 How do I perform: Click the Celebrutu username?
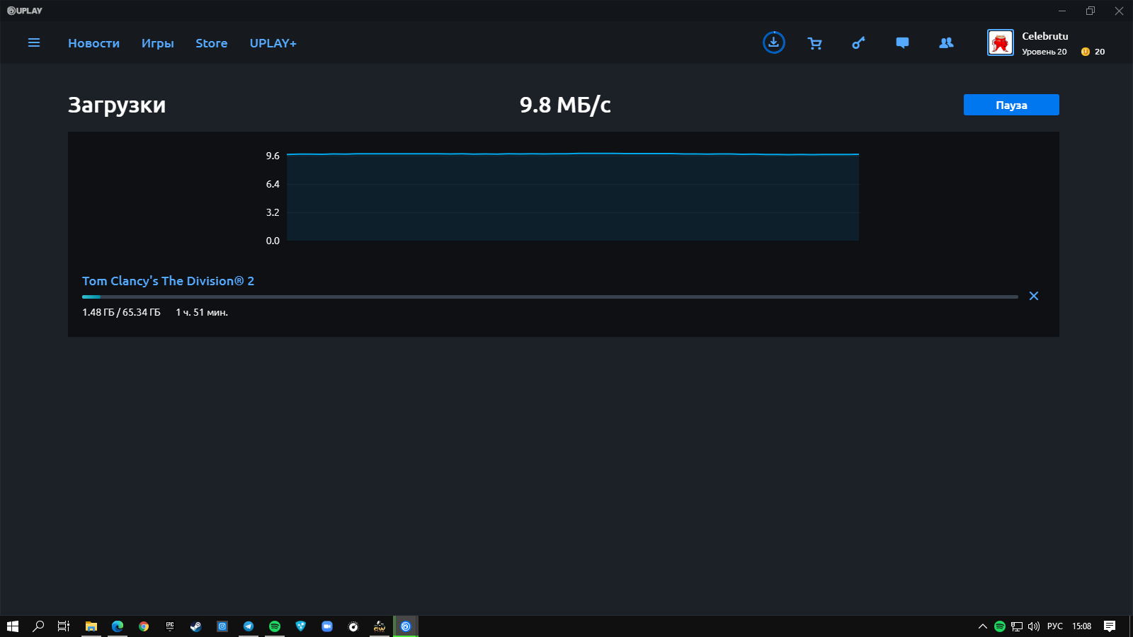[x=1045, y=36]
